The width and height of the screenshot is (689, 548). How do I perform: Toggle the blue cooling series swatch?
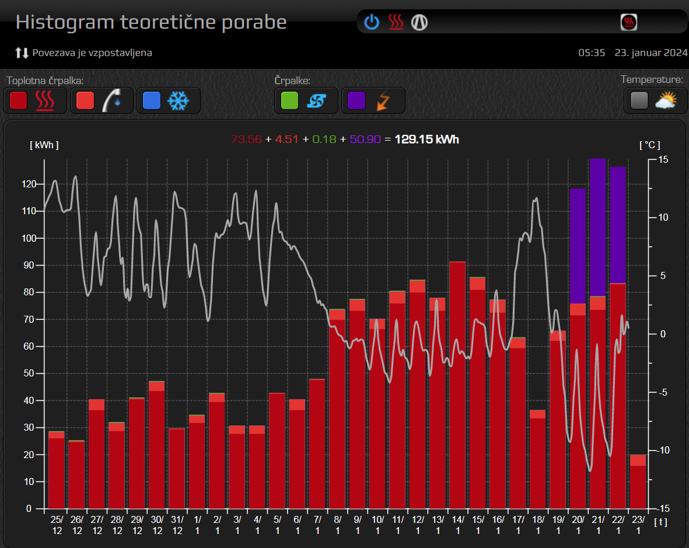[x=152, y=100]
